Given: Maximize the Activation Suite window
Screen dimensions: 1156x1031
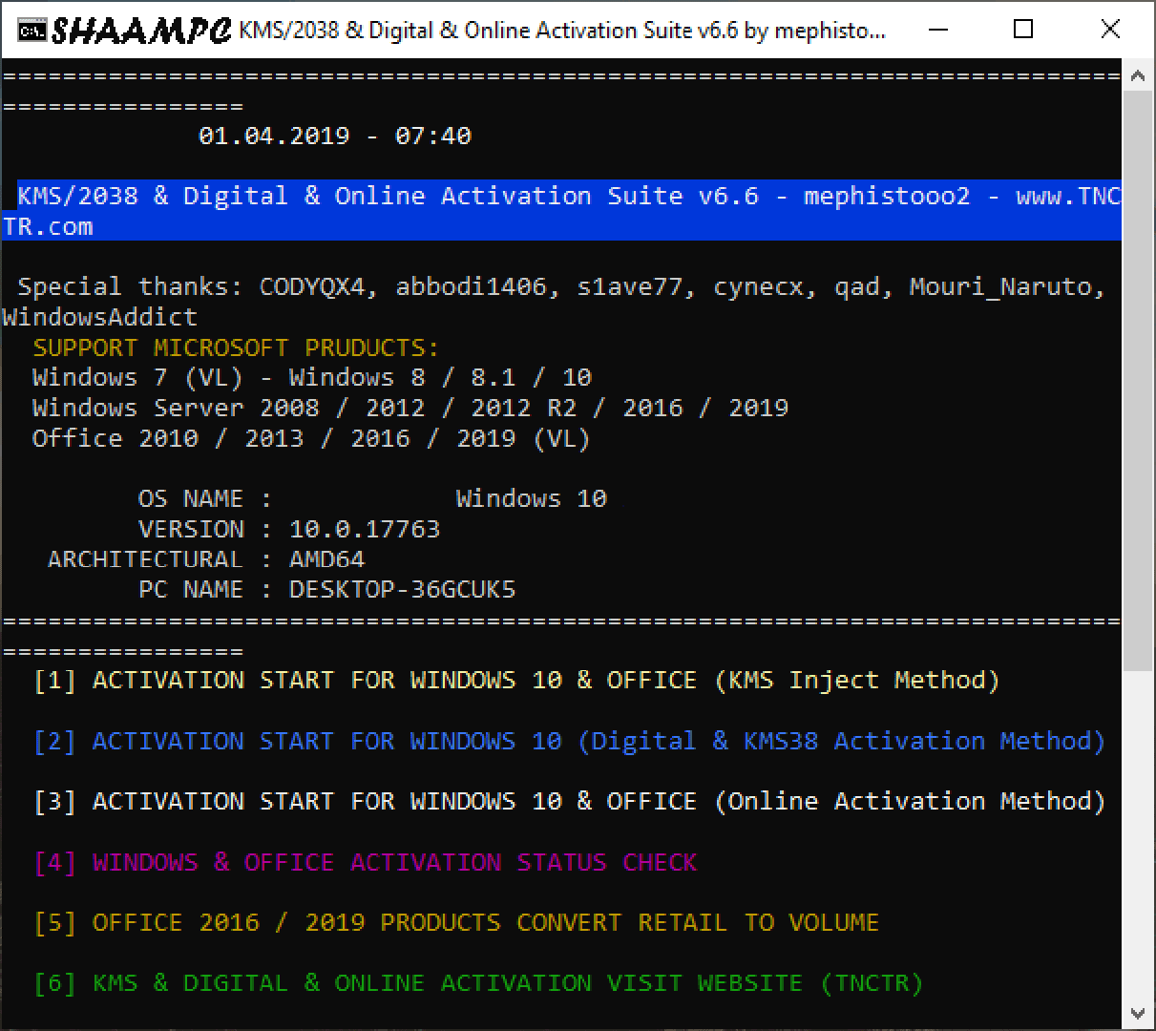Looking at the screenshot, I should (1023, 30).
